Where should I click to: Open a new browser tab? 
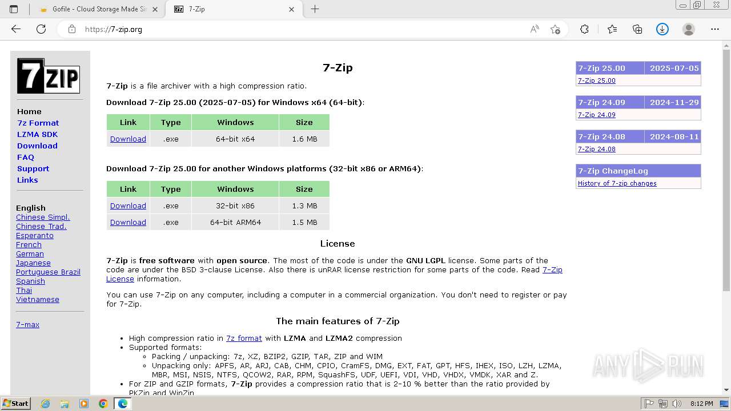(x=315, y=9)
